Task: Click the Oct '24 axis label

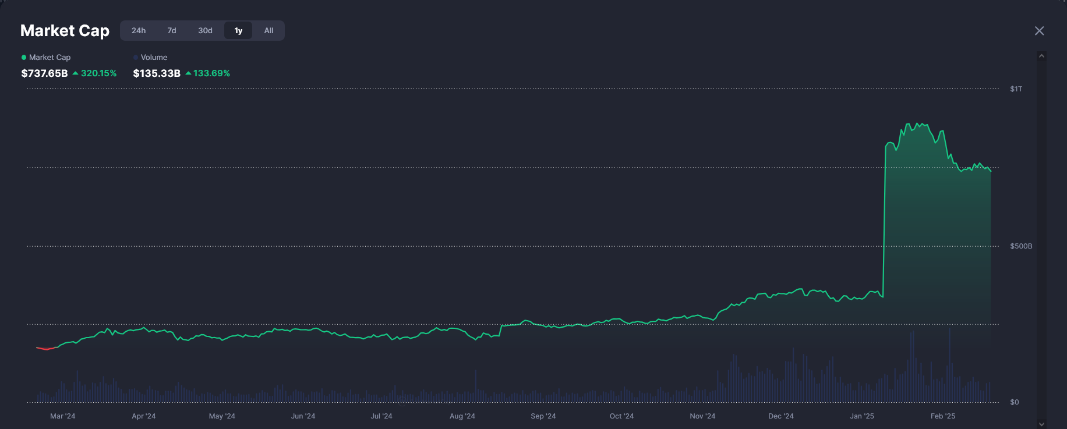Action: 621,416
